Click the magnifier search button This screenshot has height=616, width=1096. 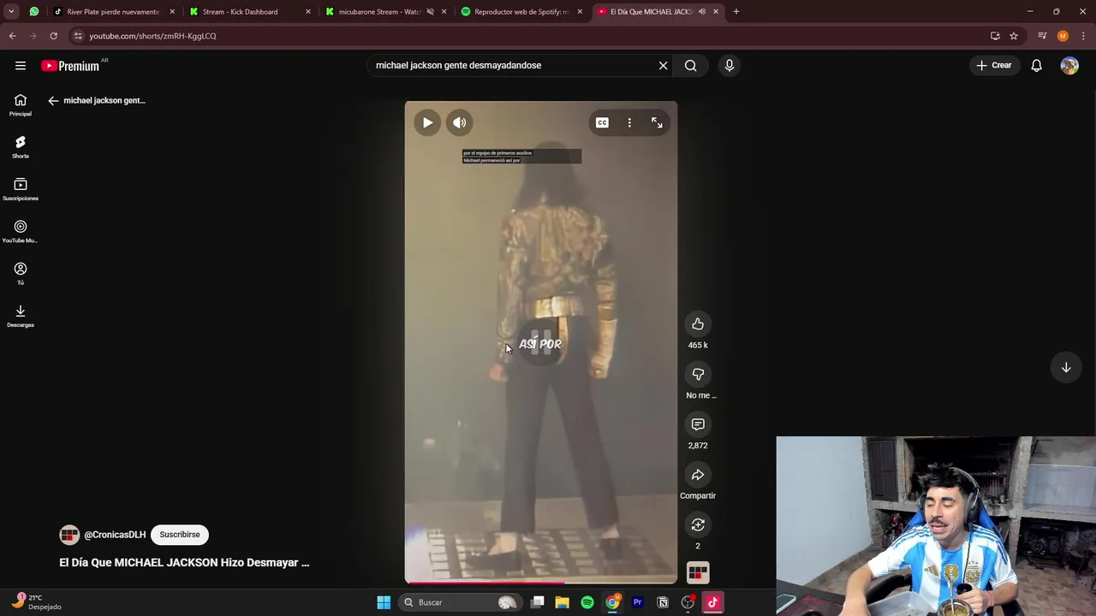(x=691, y=65)
